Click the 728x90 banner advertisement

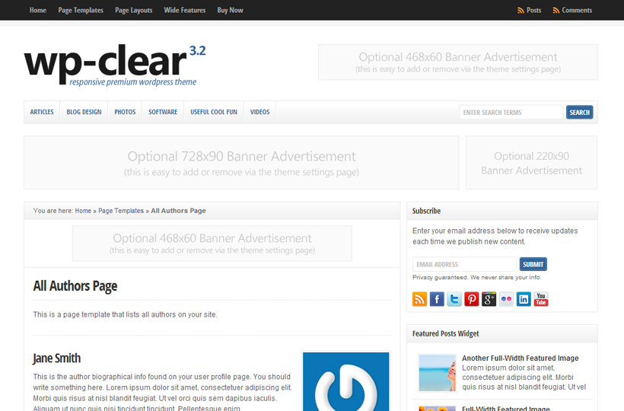(241, 163)
